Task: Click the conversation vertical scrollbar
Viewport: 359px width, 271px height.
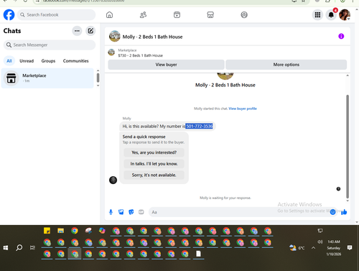Action: pyautogui.click(x=348, y=146)
